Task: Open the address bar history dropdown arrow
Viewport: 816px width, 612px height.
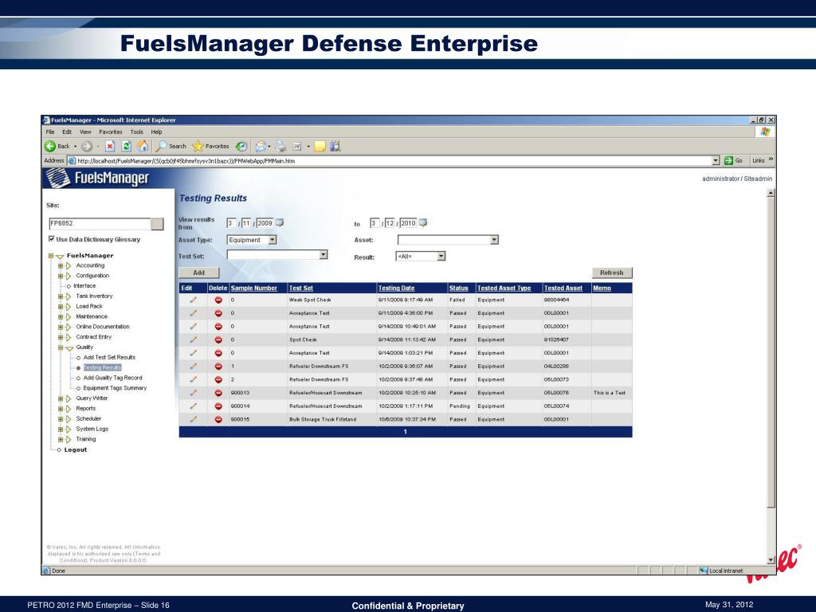Action: [716, 161]
